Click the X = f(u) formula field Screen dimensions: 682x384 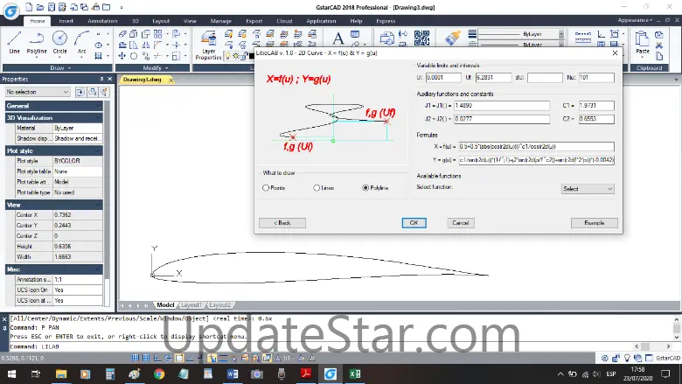click(x=536, y=147)
